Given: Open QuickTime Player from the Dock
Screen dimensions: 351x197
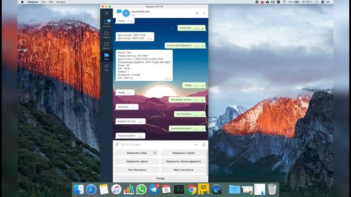Looking at the screenshot, I should tap(216, 189).
